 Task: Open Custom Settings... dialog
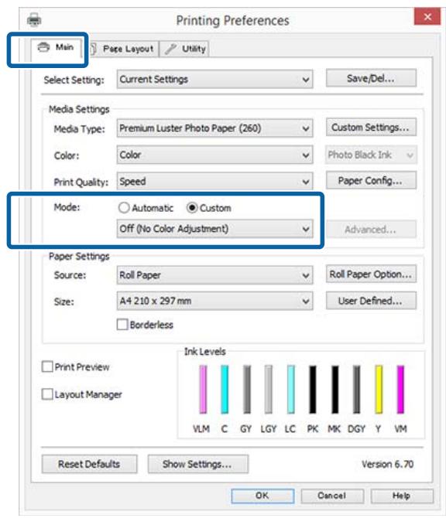pyautogui.click(x=371, y=128)
